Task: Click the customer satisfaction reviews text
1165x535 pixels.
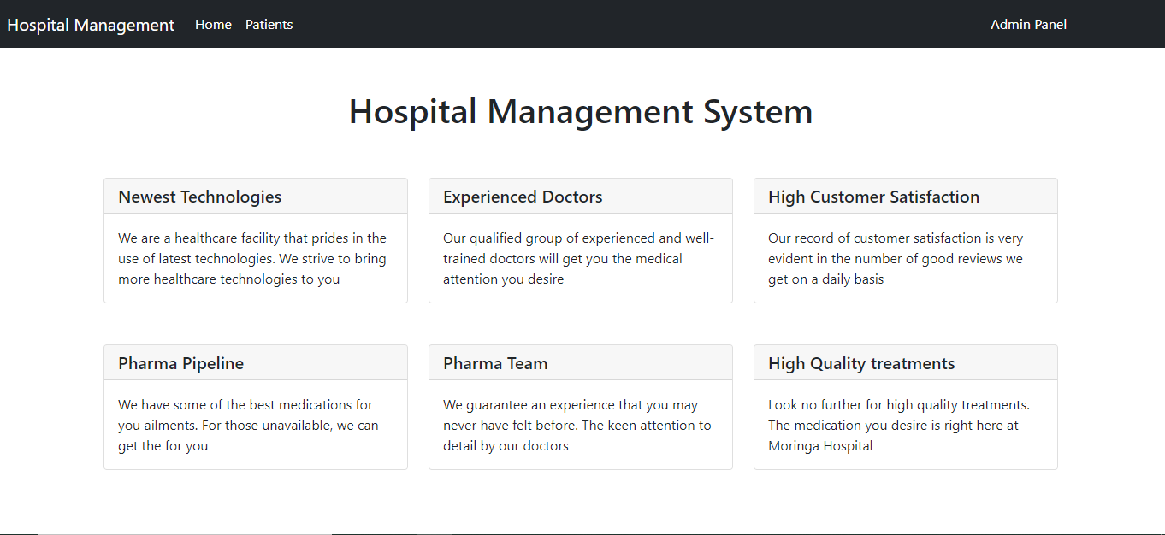Action: coord(895,257)
